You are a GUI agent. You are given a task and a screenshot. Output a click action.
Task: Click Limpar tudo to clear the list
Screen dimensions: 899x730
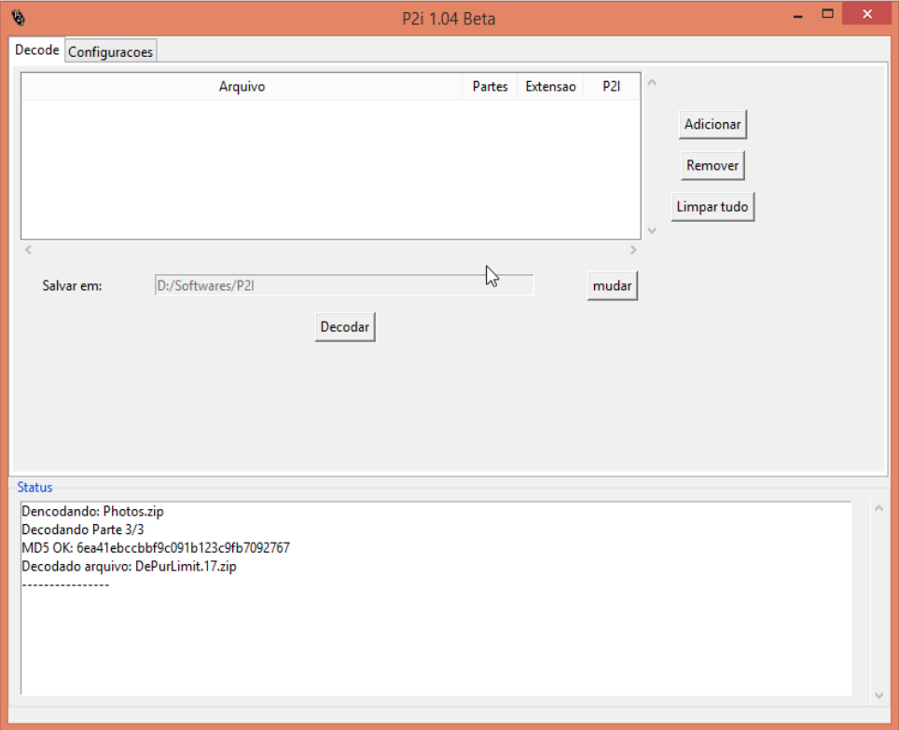click(x=712, y=207)
